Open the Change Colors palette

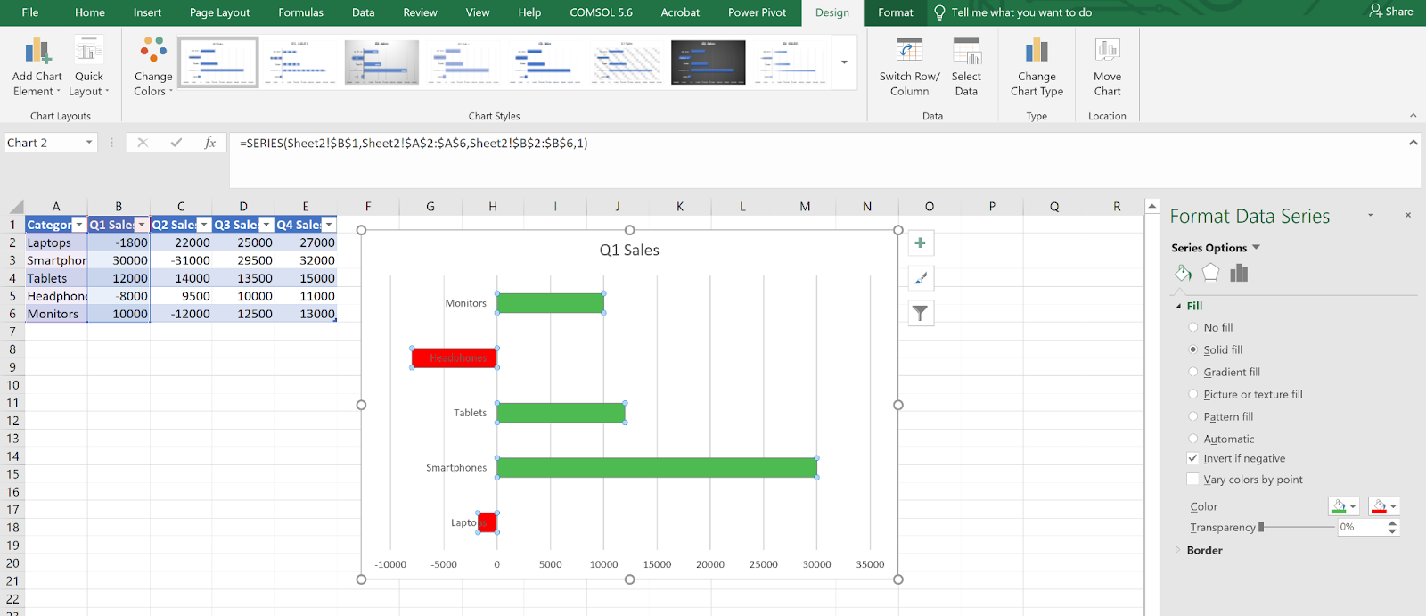(153, 67)
